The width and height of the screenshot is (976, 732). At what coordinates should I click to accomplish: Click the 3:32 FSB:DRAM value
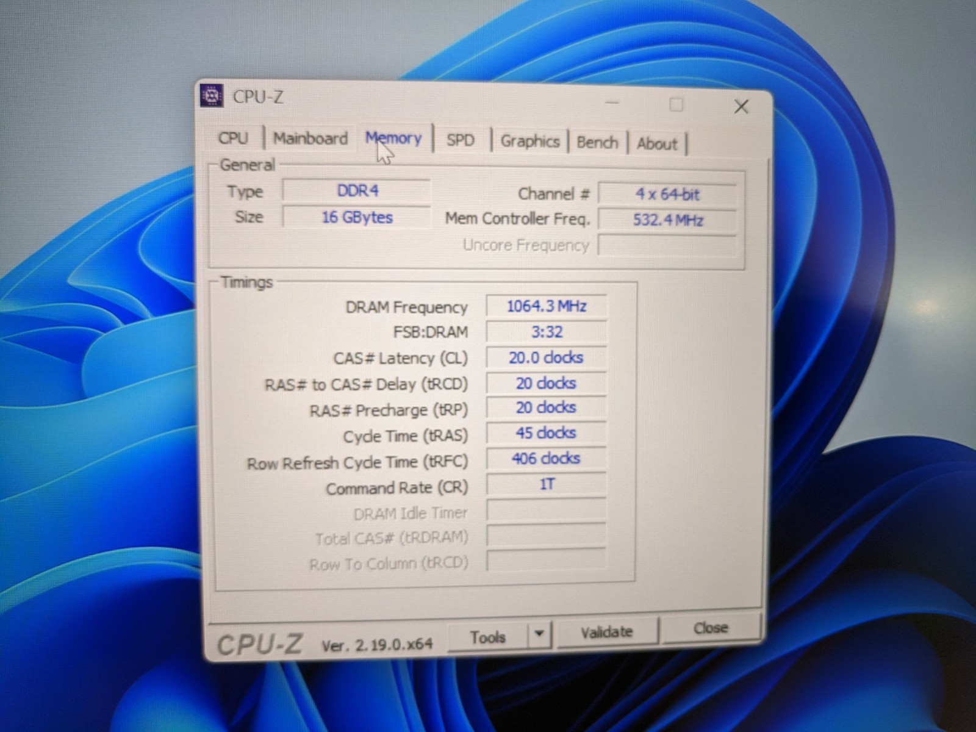coord(547,332)
